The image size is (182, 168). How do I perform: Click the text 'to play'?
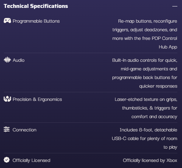tap(171, 147)
